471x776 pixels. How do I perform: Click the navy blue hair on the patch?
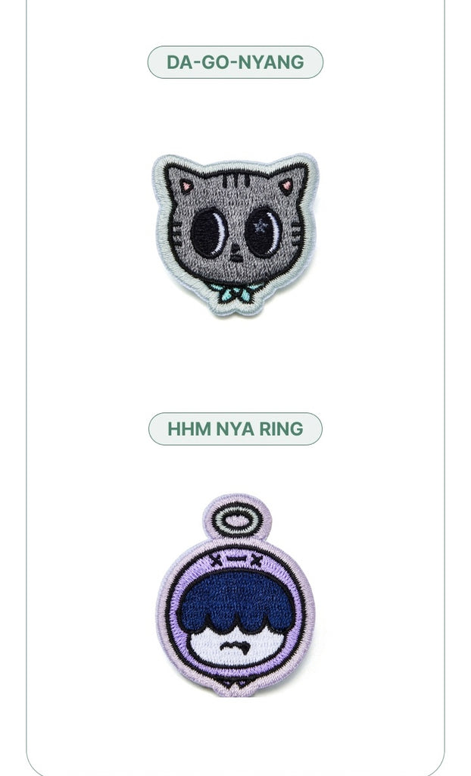coord(235,600)
